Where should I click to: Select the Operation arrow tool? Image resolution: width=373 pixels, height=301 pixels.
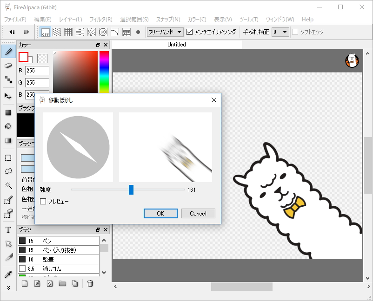[8, 244]
